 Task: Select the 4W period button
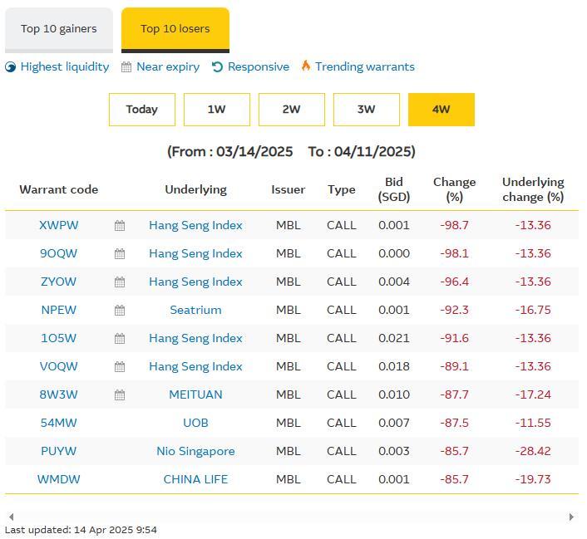pos(441,110)
